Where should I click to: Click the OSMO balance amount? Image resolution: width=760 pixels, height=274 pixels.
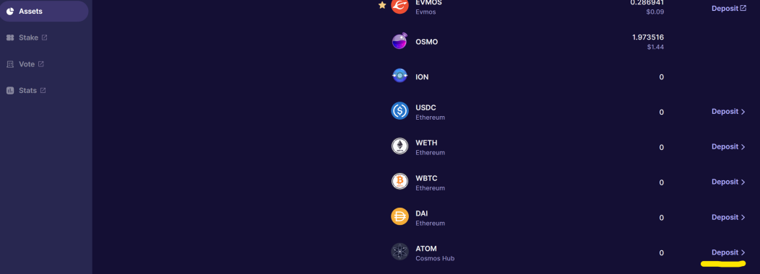click(x=647, y=37)
